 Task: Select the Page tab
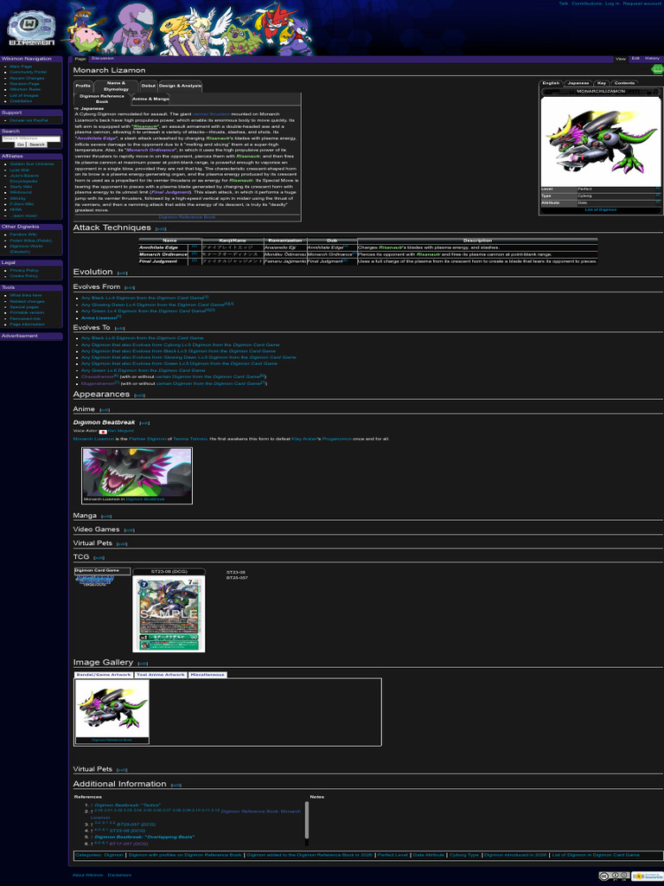click(x=80, y=59)
